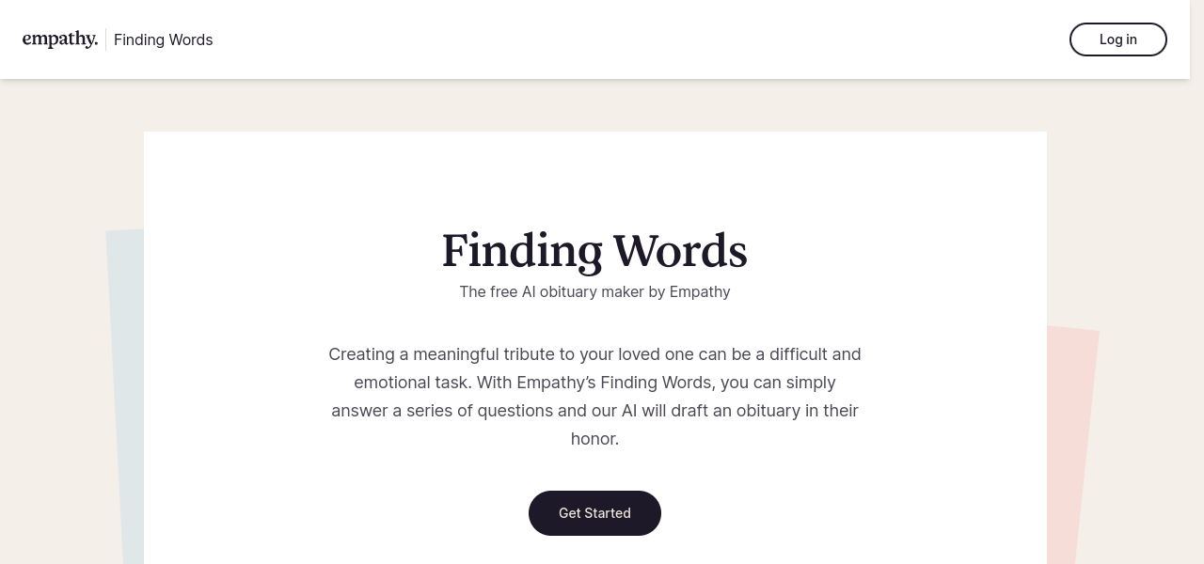Click the word Words in the large heading

pos(680,251)
